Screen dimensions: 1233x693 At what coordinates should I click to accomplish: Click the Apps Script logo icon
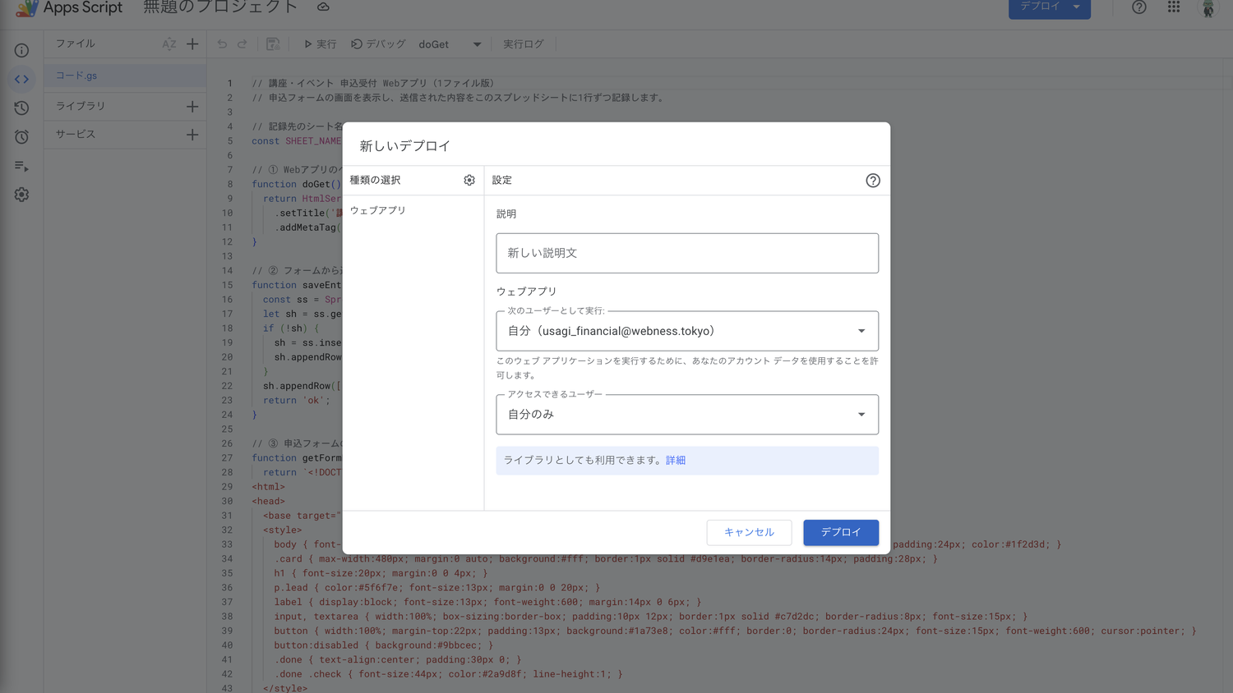[26, 8]
